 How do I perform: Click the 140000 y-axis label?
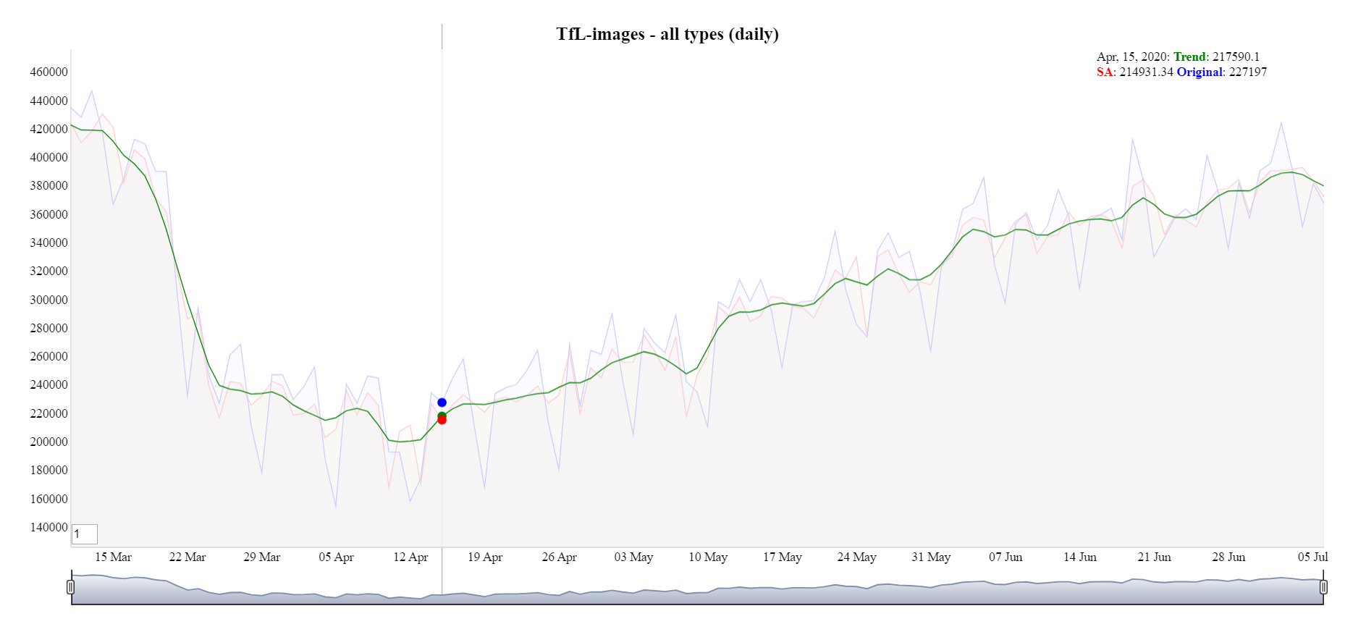[x=49, y=527]
